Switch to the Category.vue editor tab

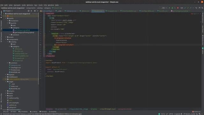[71, 11]
